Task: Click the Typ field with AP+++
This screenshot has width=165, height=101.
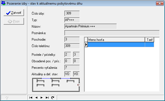Action: point(72,20)
